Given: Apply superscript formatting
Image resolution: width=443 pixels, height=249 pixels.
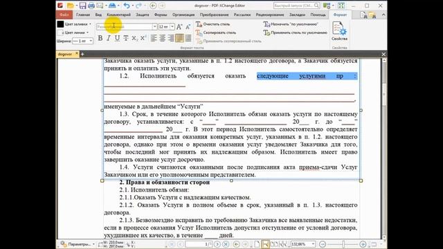Looking at the screenshot, I should click(x=143, y=38).
